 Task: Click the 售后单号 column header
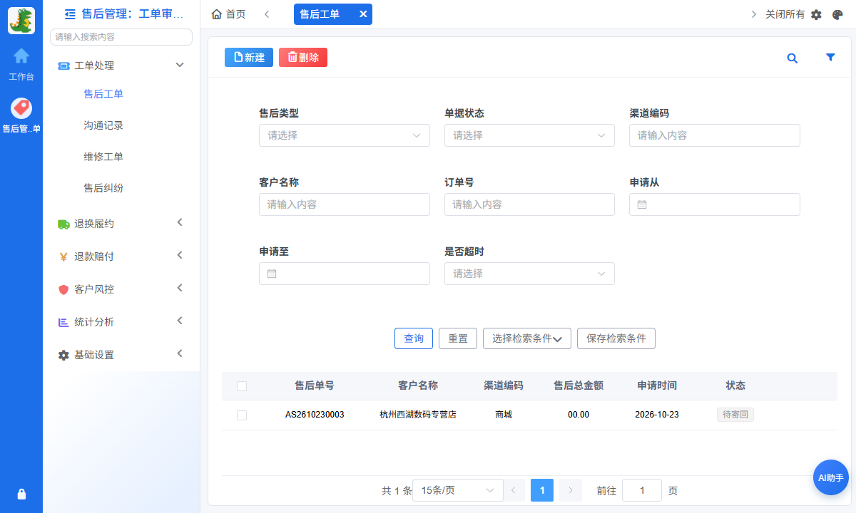(315, 385)
